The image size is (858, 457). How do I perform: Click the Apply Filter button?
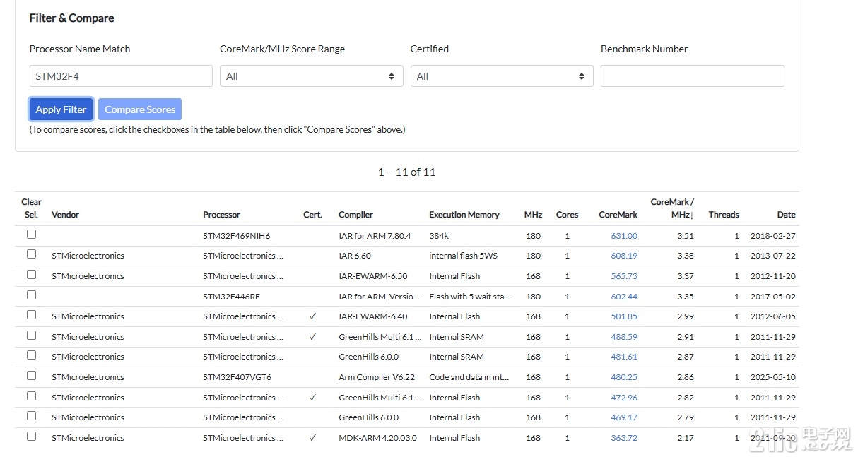[61, 109]
